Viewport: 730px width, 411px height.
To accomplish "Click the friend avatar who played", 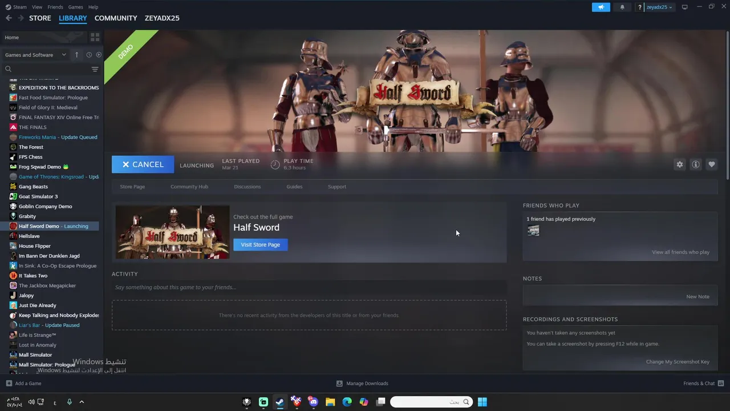I will pyautogui.click(x=533, y=231).
